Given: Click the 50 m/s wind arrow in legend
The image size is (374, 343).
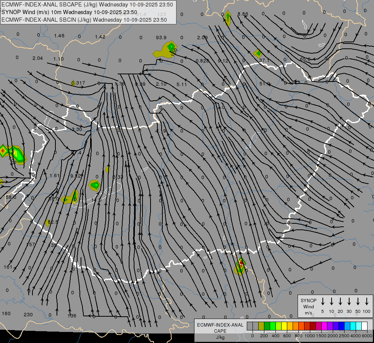Looking at the screenshot, I should (358, 301).
